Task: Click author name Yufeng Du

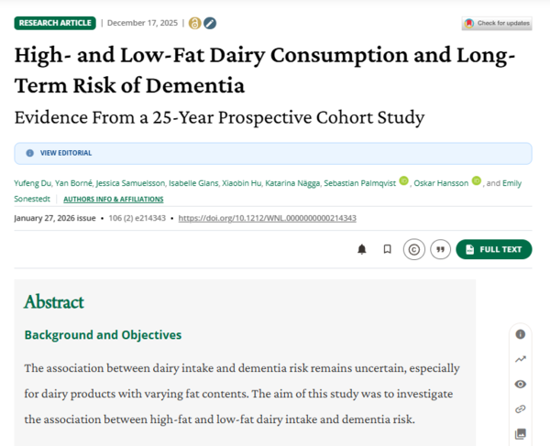Action: [33, 183]
